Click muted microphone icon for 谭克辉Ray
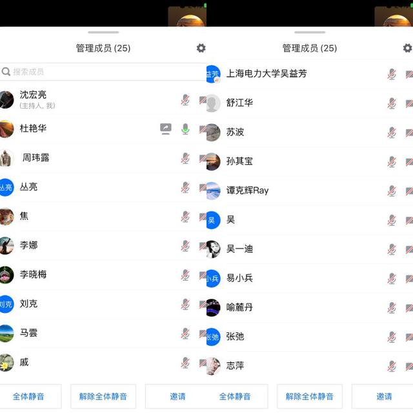This screenshot has height=413, width=413. [392, 191]
